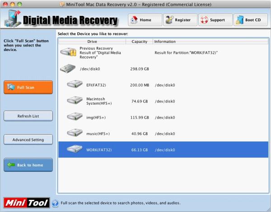Viewport: 271px width, 212px height.
Task: Sort by the Drive column header
Action: pyautogui.click(x=92, y=41)
